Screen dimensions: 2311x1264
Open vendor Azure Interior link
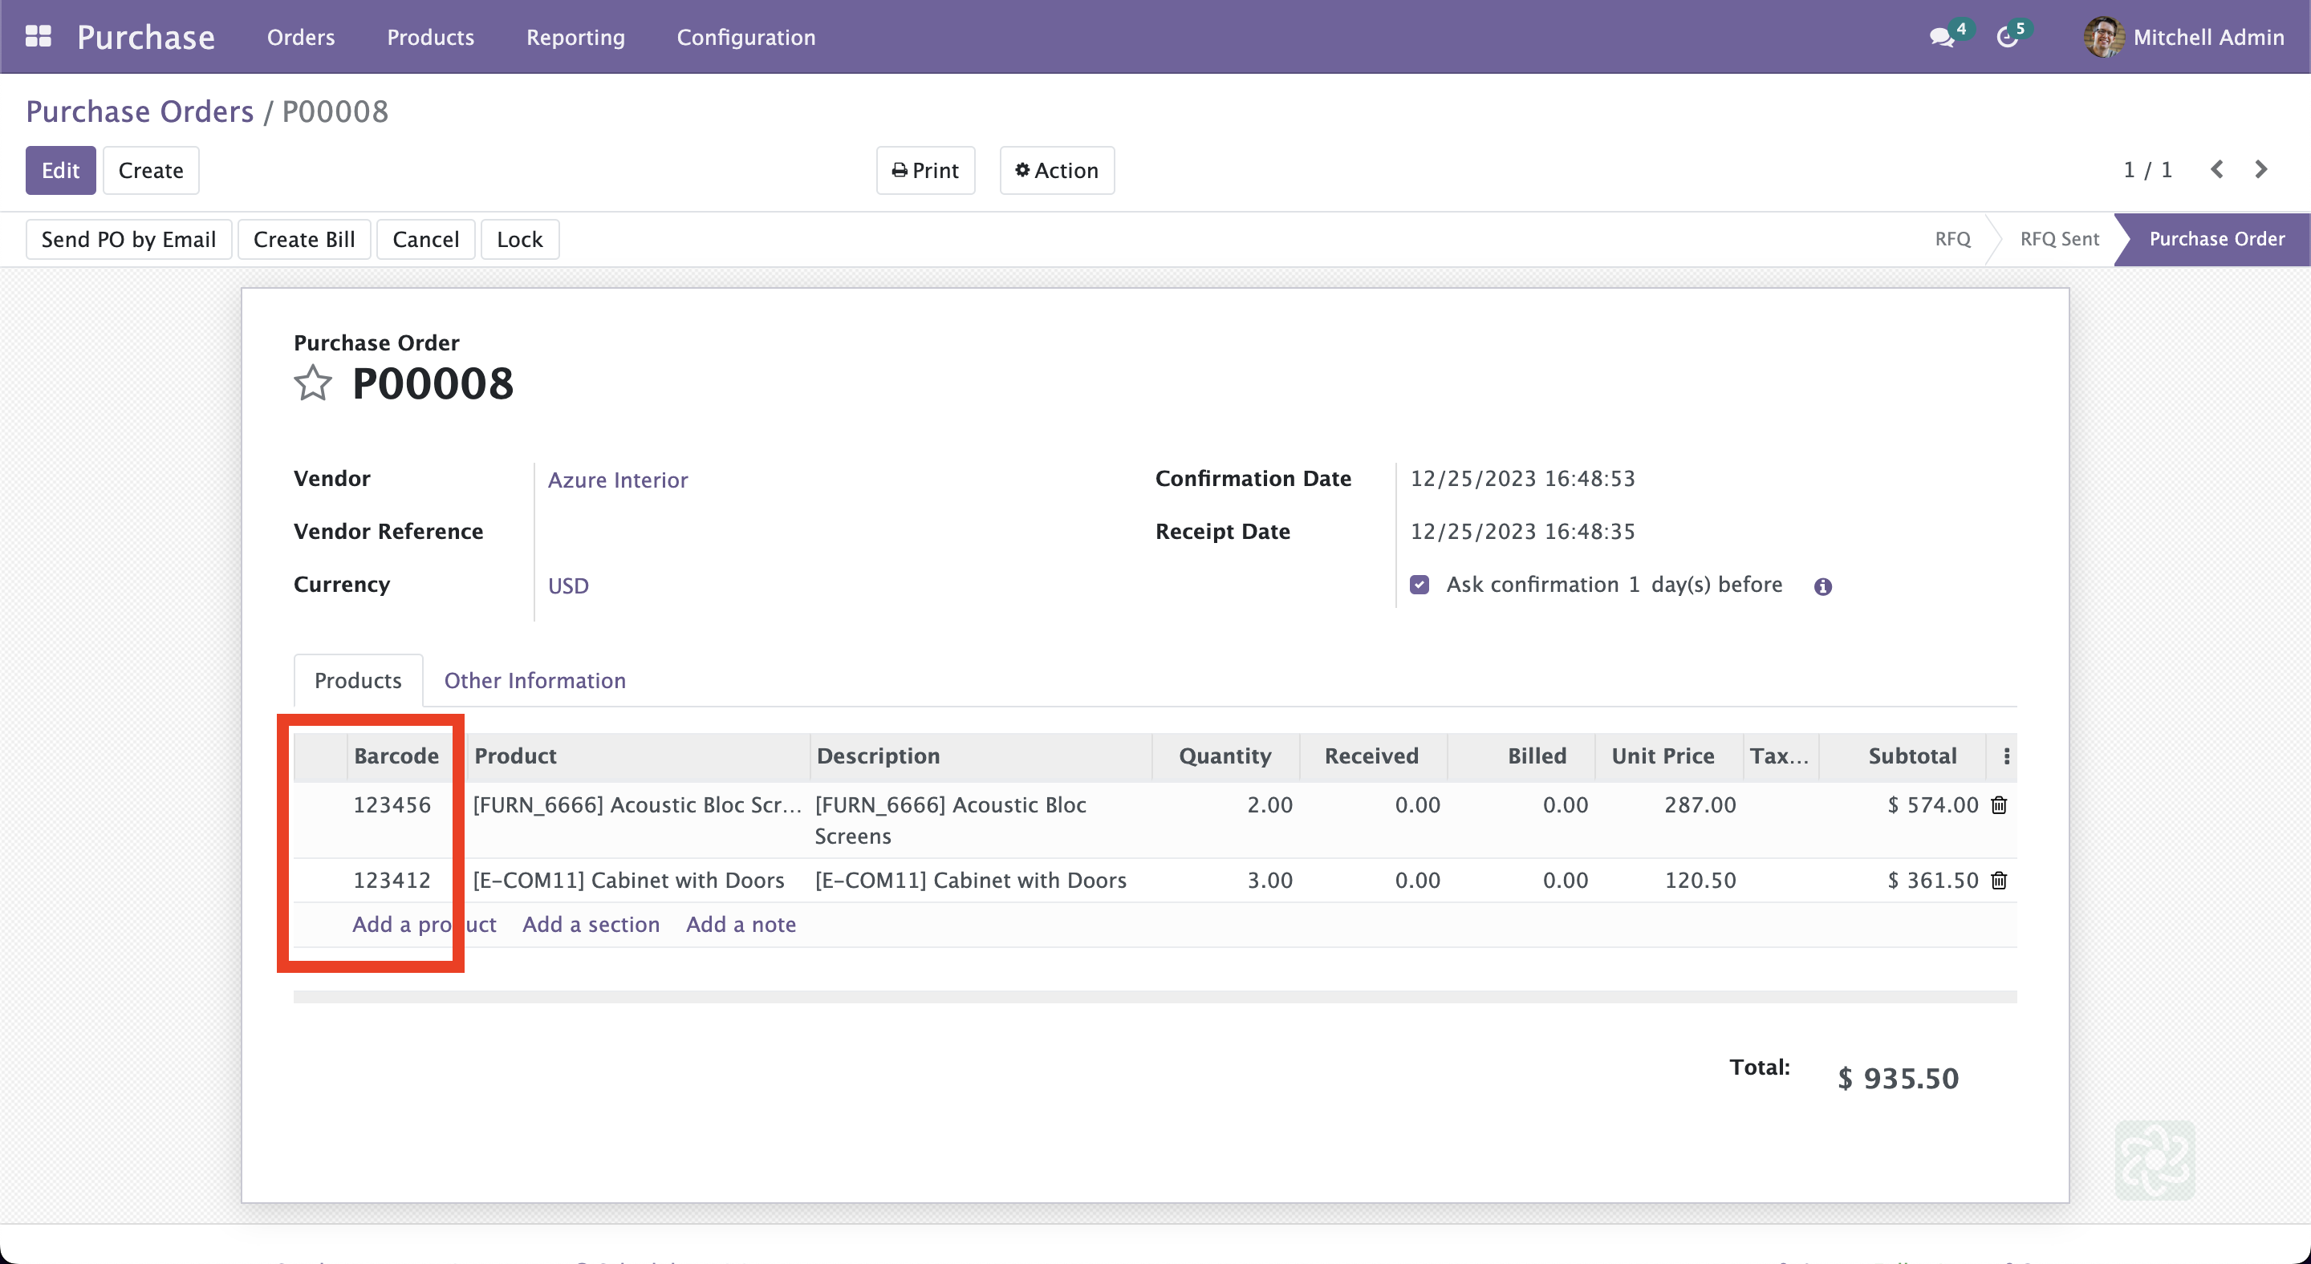pos(617,480)
